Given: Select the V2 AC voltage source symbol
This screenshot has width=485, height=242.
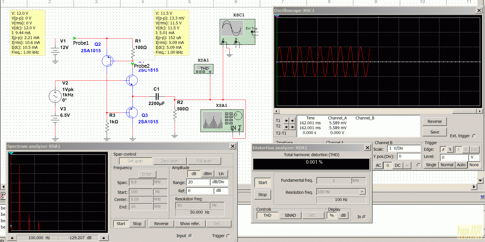Looking at the screenshot, I should (55, 96).
